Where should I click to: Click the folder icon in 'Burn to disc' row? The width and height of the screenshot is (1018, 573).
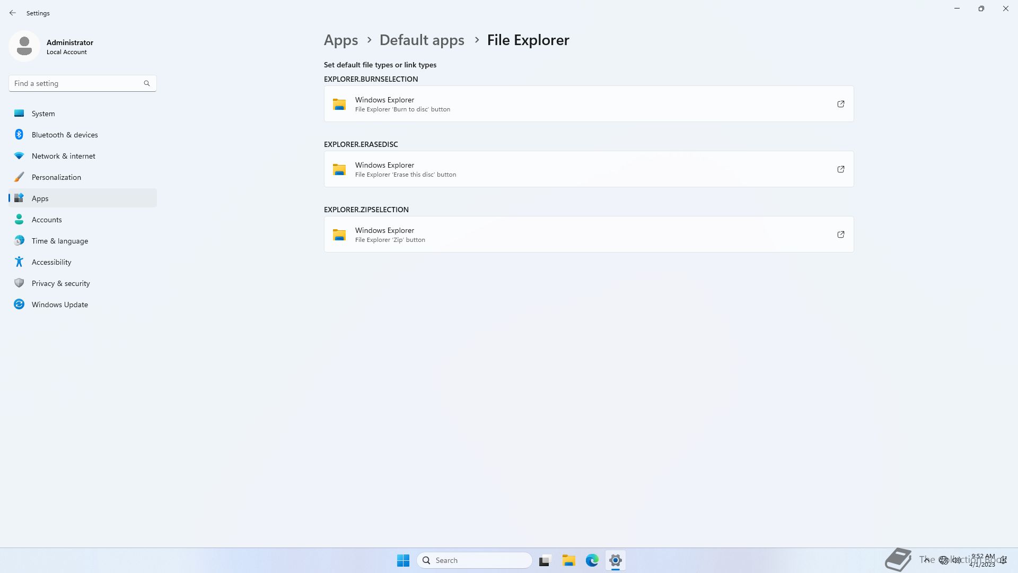click(339, 104)
